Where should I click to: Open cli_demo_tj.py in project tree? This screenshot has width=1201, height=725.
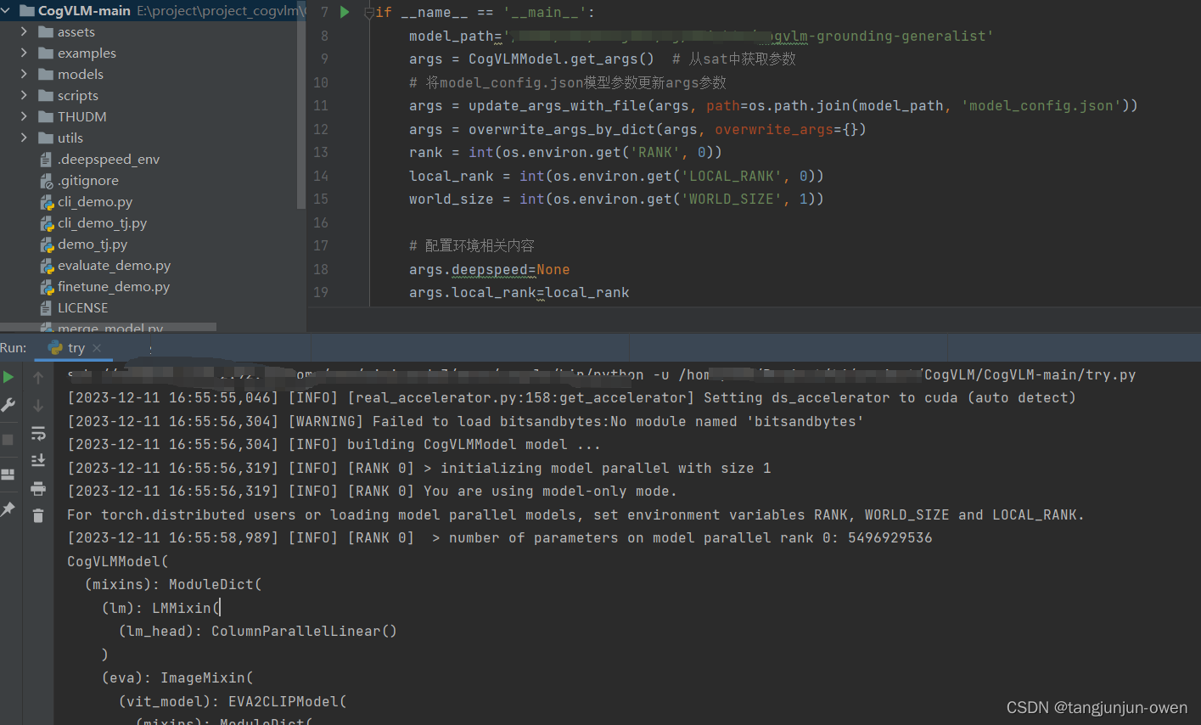tap(103, 223)
